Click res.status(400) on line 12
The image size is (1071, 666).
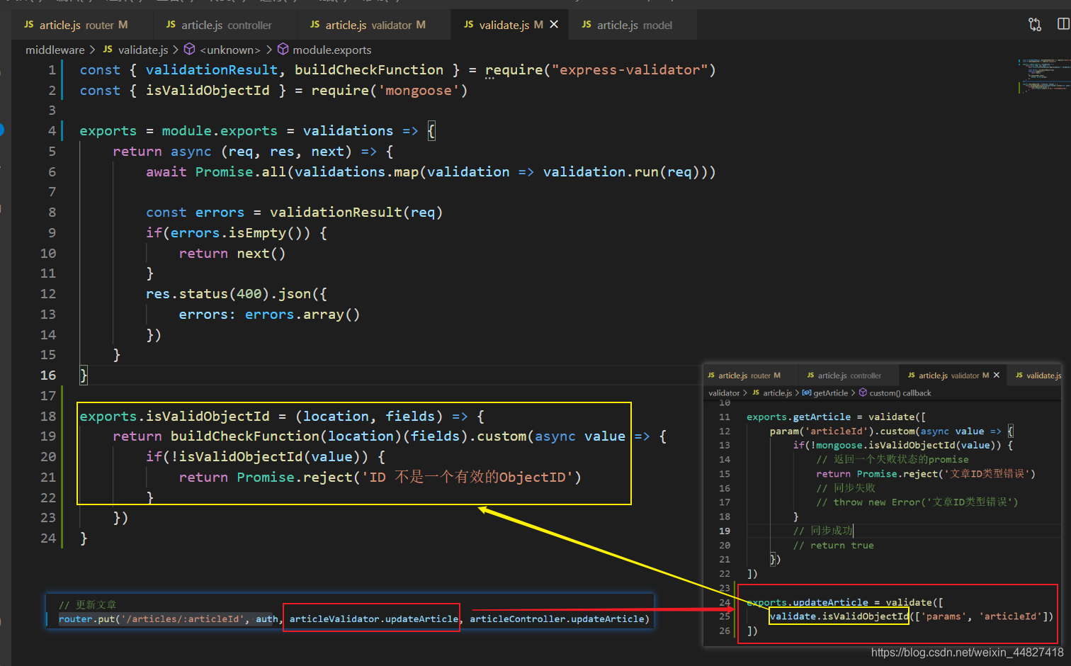(x=208, y=294)
